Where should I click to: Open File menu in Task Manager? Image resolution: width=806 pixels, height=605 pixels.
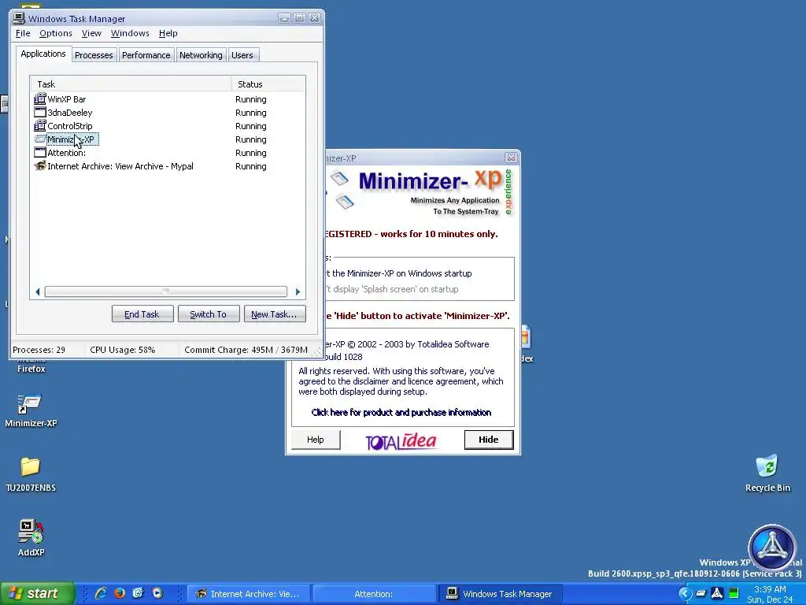[x=23, y=33]
